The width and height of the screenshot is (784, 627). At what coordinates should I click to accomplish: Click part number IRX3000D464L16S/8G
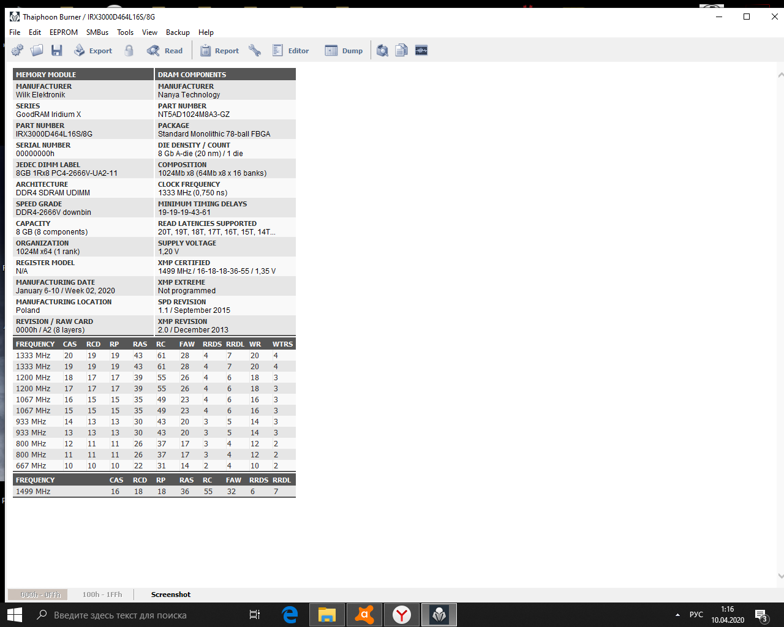(54, 134)
